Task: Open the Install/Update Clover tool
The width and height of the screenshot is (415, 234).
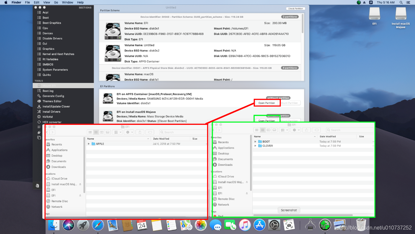Action: coord(56,107)
